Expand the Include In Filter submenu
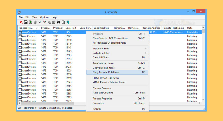This screenshot has width=223, height=121. coord(117,49)
